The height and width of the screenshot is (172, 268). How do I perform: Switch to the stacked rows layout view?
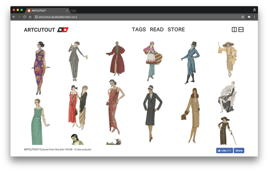[241, 30]
